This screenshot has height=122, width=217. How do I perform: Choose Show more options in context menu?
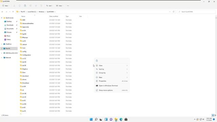112,90
